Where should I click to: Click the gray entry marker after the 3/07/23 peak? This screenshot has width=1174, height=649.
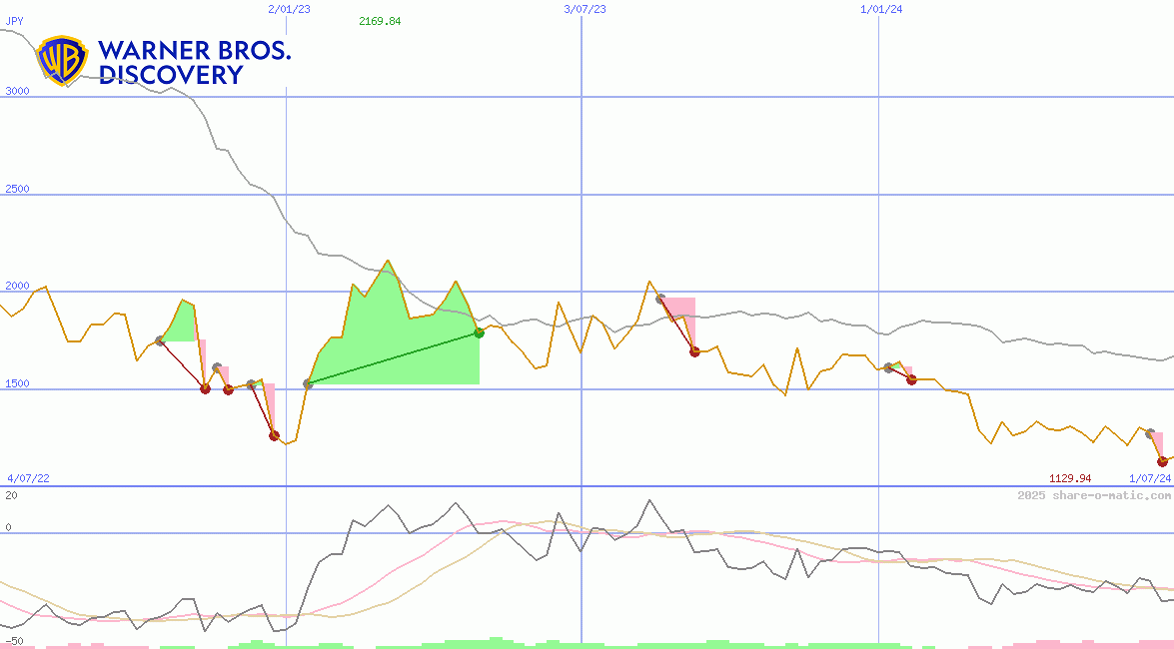(x=660, y=299)
